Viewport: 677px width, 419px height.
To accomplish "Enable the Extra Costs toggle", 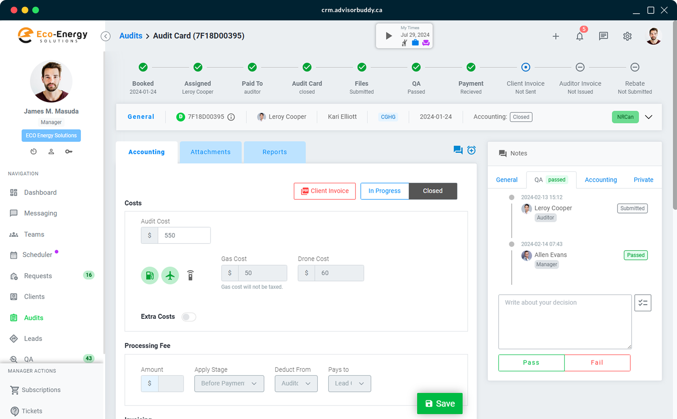I will coord(189,317).
